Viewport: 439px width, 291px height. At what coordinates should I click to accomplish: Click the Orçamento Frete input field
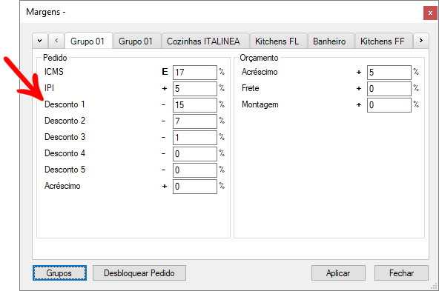point(389,89)
